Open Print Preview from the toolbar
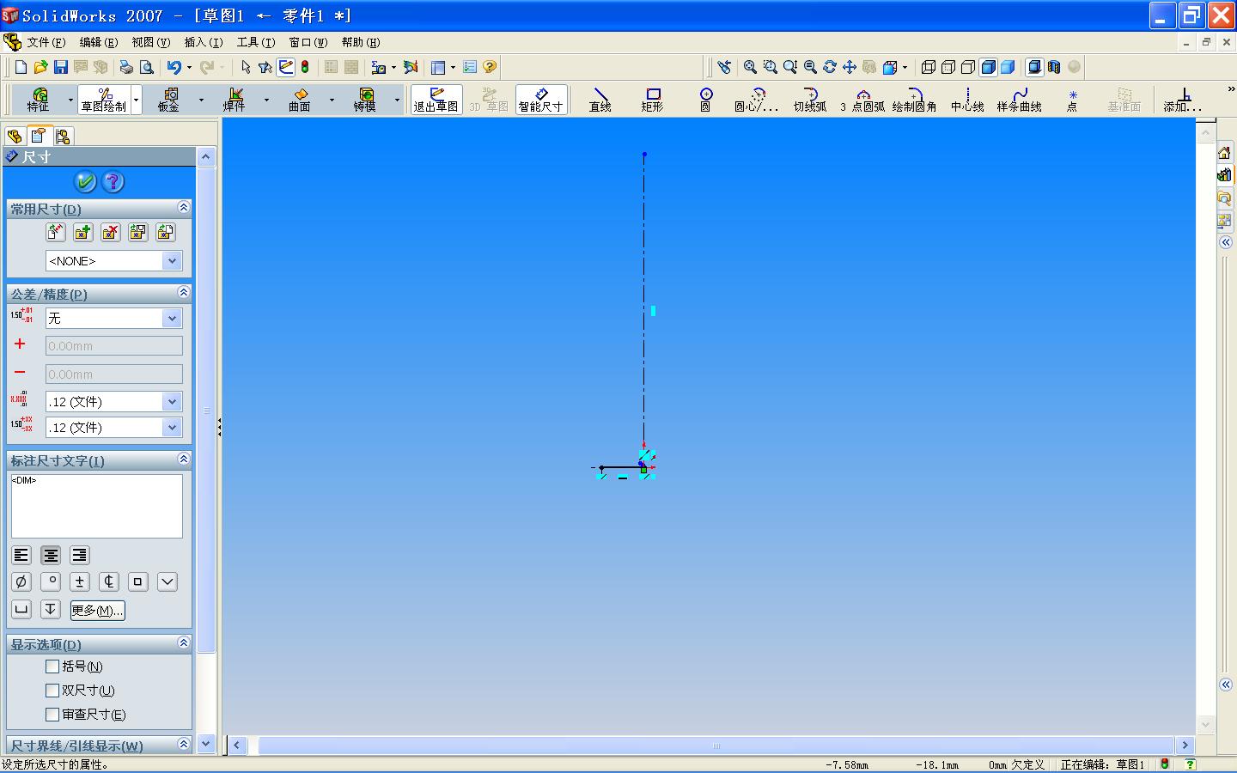1237x773 pixels. 147,67
